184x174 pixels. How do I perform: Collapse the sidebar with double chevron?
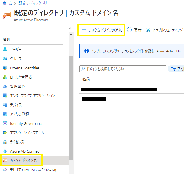(x=70, y=28)
